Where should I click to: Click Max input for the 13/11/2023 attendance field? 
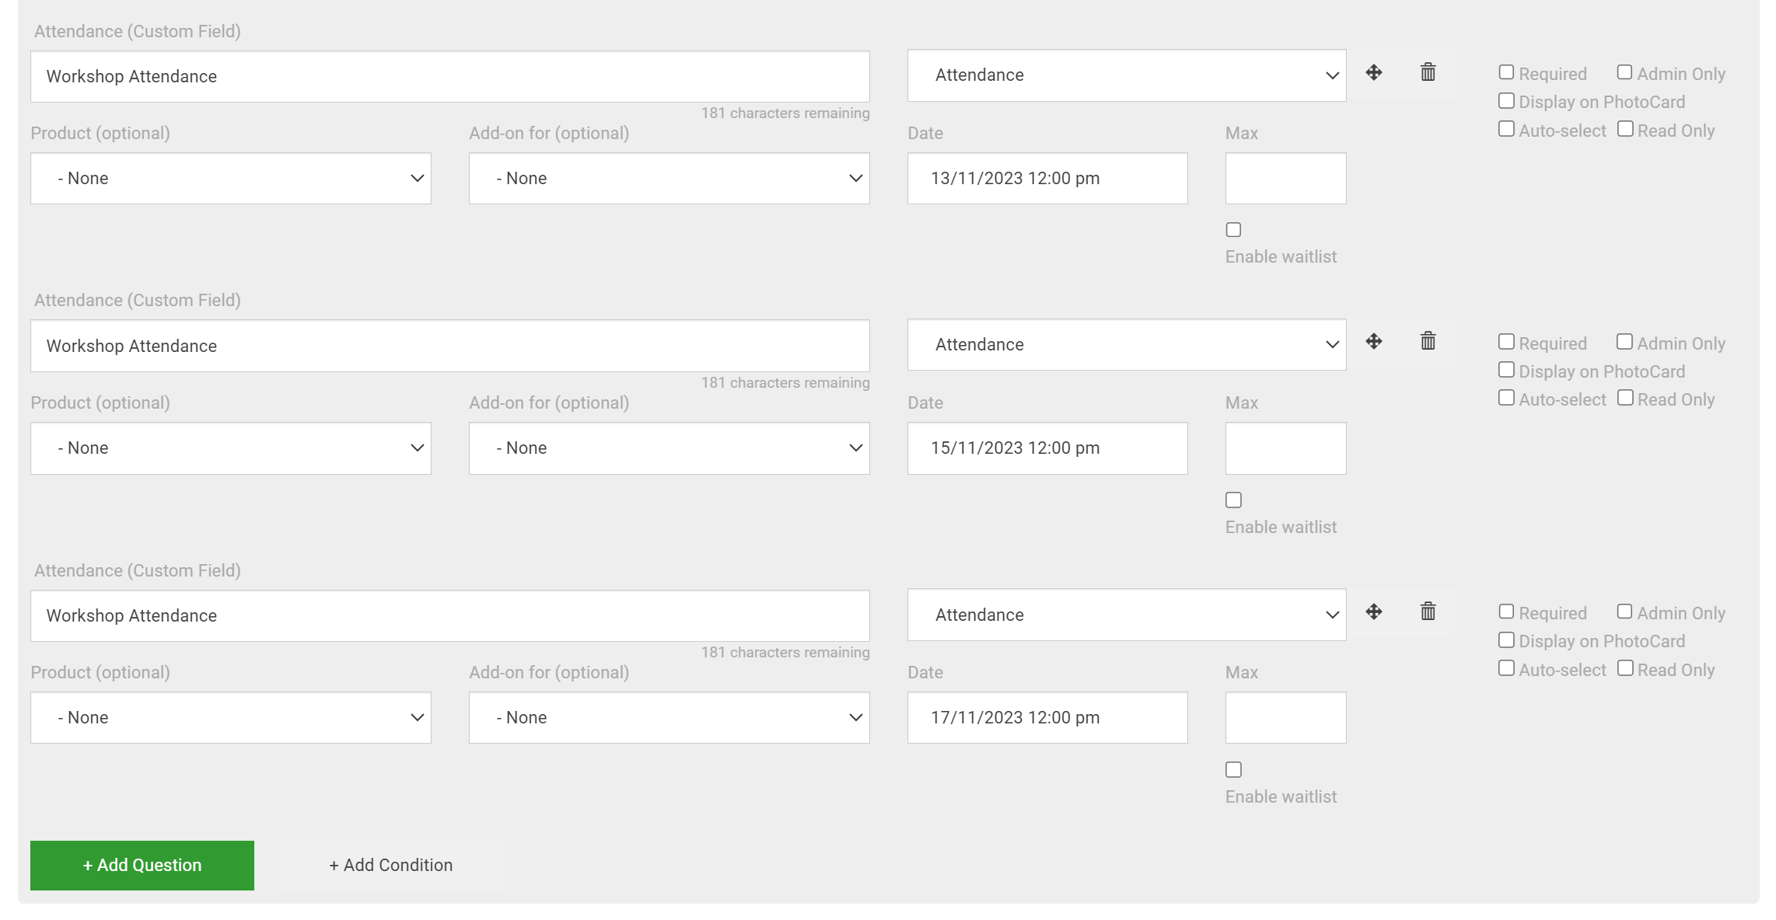coord(1285,179)
